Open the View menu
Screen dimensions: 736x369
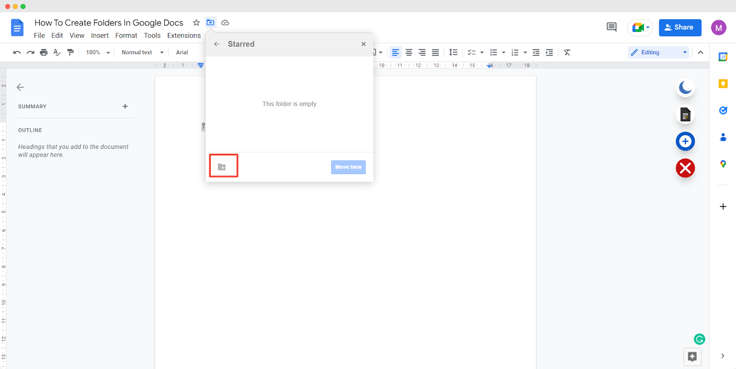pyautogui.click(x=77, y=35)
